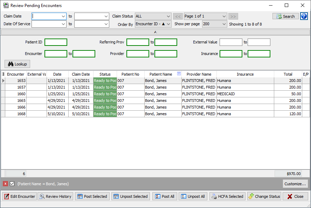Sort by the Insurance column header

pyautogui.click(x=245, y=74)
